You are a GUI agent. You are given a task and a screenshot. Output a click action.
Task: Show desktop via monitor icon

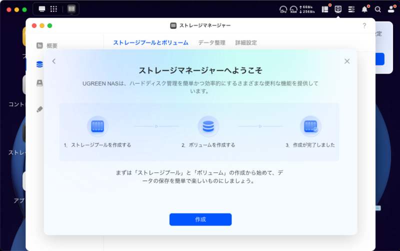pyautogui.click(x=41, y=9)
